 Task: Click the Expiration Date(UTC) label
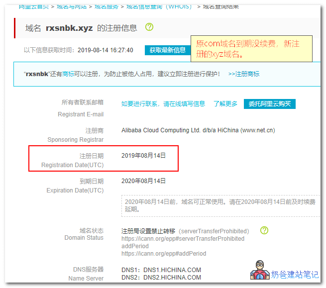click(x=75, y=191)
